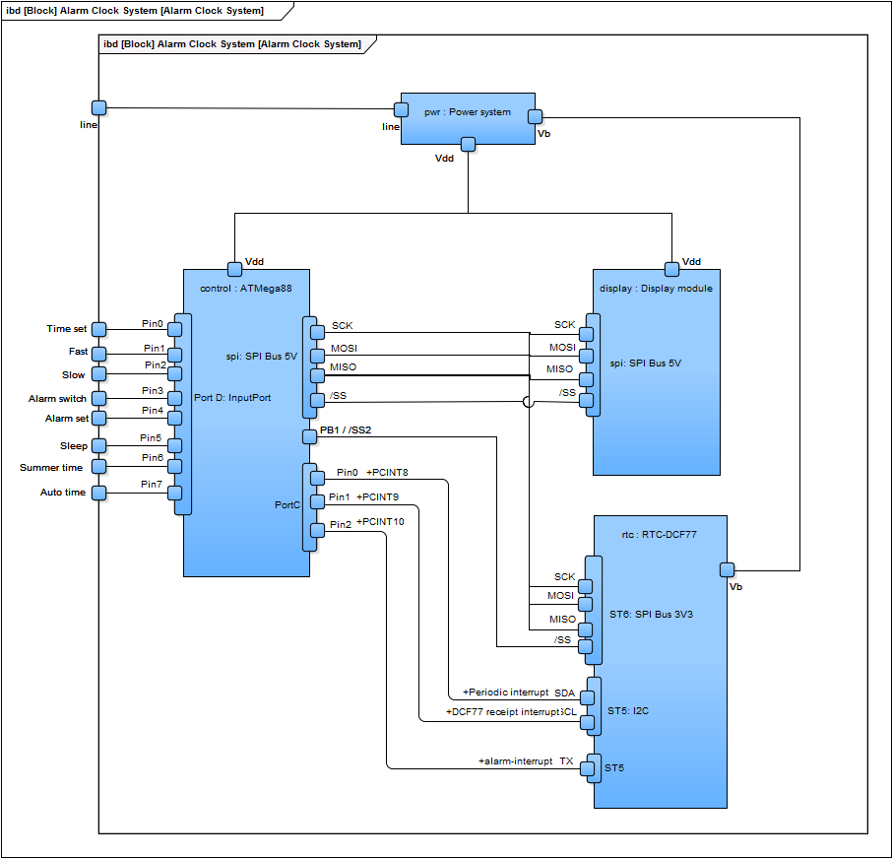Click the outer ibd diagram frame title tab
This screenshot has width=892, height=858.
tap(138, 11)
